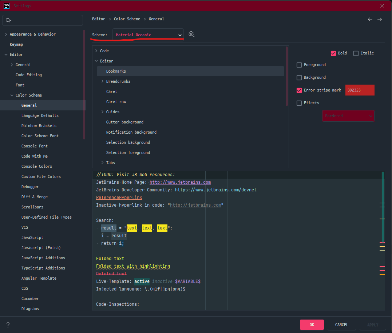Click ReferenceHyperlink in preview
Screen dimensions: 392x333
point(119,198)
